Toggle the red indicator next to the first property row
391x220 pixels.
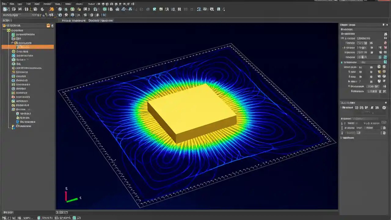point(385,43)
